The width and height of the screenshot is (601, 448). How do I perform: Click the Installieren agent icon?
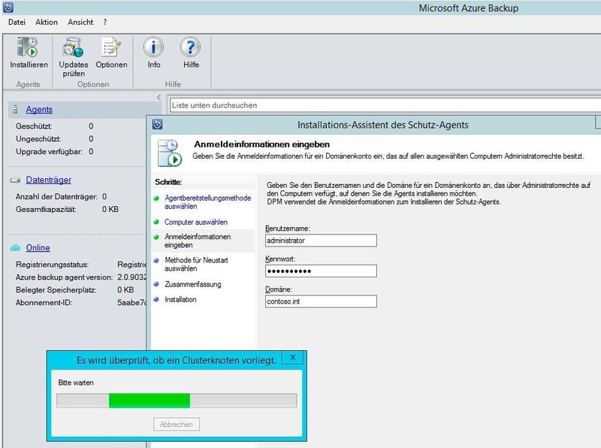27,47
